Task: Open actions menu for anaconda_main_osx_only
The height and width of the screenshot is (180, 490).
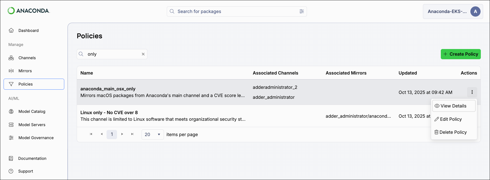Action: pyautogui.click(x=472, y=92)
